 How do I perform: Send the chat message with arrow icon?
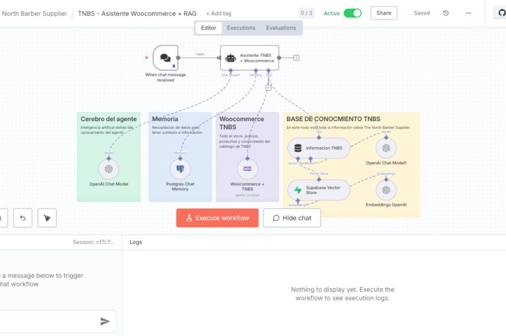tap(105, 321)
